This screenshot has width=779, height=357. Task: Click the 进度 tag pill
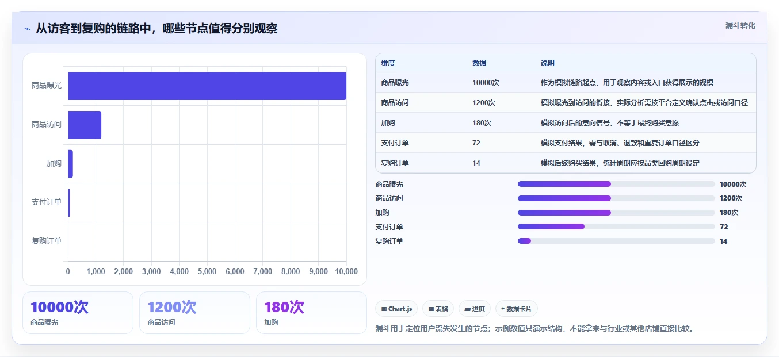pyautogui.click(x=475, y=309)
